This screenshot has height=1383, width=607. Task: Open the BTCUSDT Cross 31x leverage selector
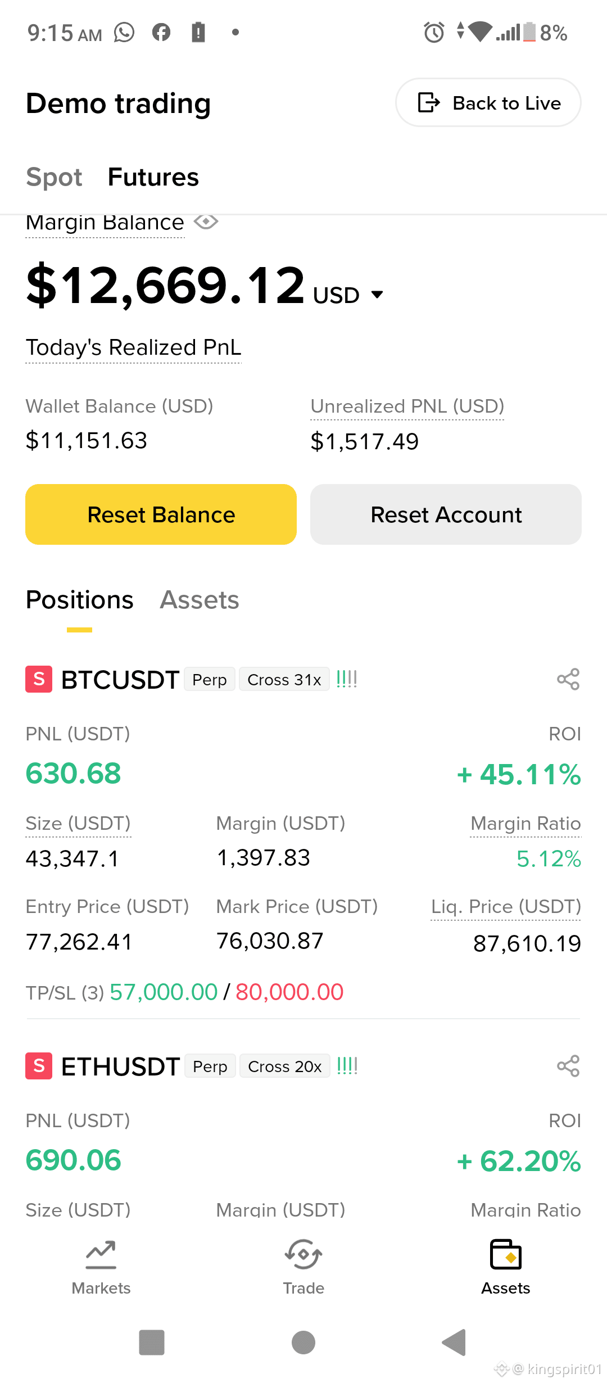(x=284, y=679)
